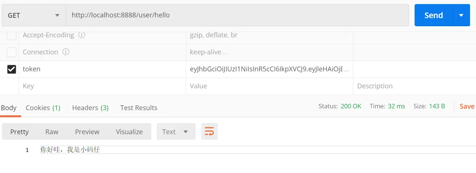
Task: Uncheck the token header checkbox
Action: pyautogui.click(x=12, y=69)
